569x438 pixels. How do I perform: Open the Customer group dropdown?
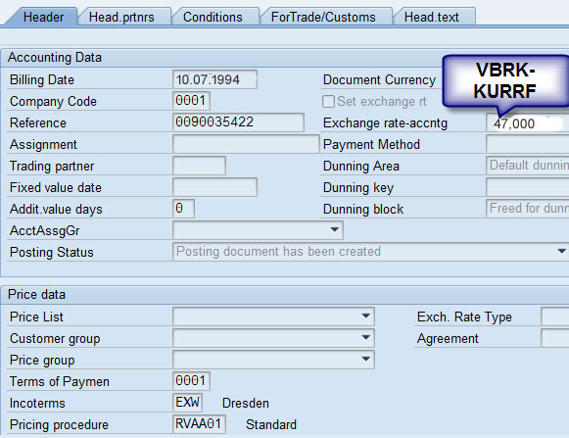(366, 337)
